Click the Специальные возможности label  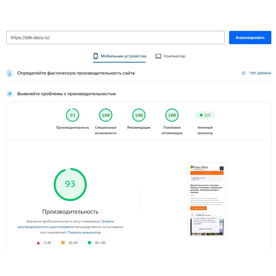tap(106, 130)
